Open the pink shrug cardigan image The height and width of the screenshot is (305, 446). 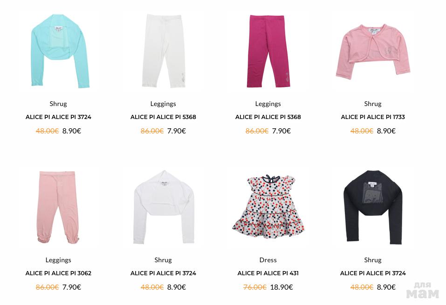(x=373, y=51)
